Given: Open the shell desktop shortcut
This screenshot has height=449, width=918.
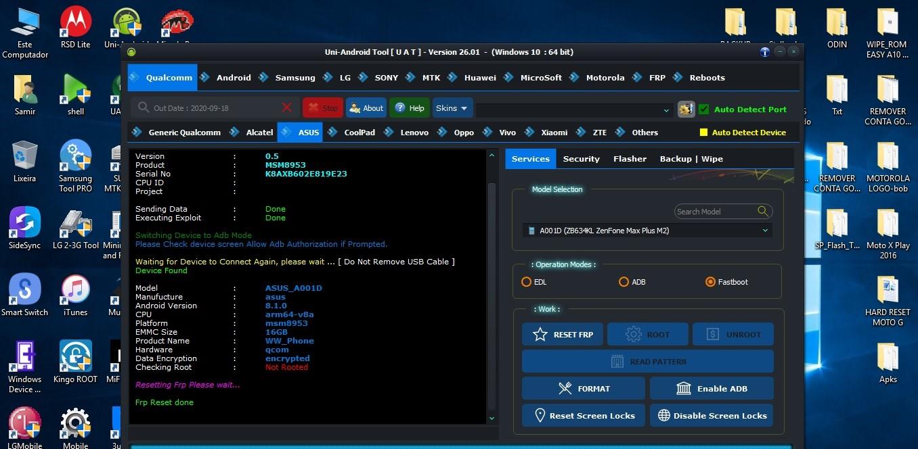Looking at the screenshot, I should 75,95.
